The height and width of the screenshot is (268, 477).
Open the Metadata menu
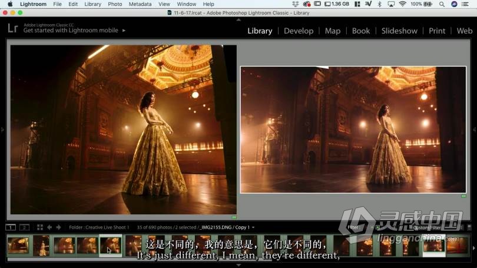pos(140,4)
